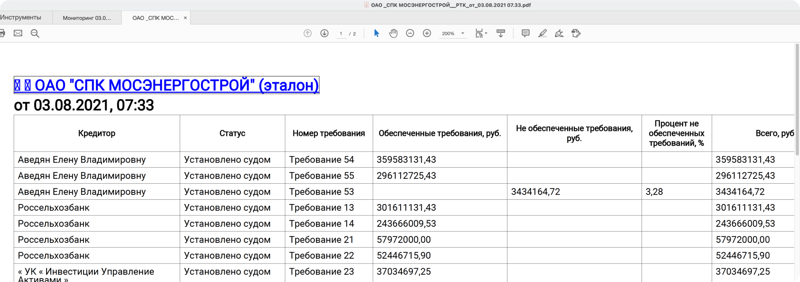Open the find text magnifier tool

tap(35, 33)
